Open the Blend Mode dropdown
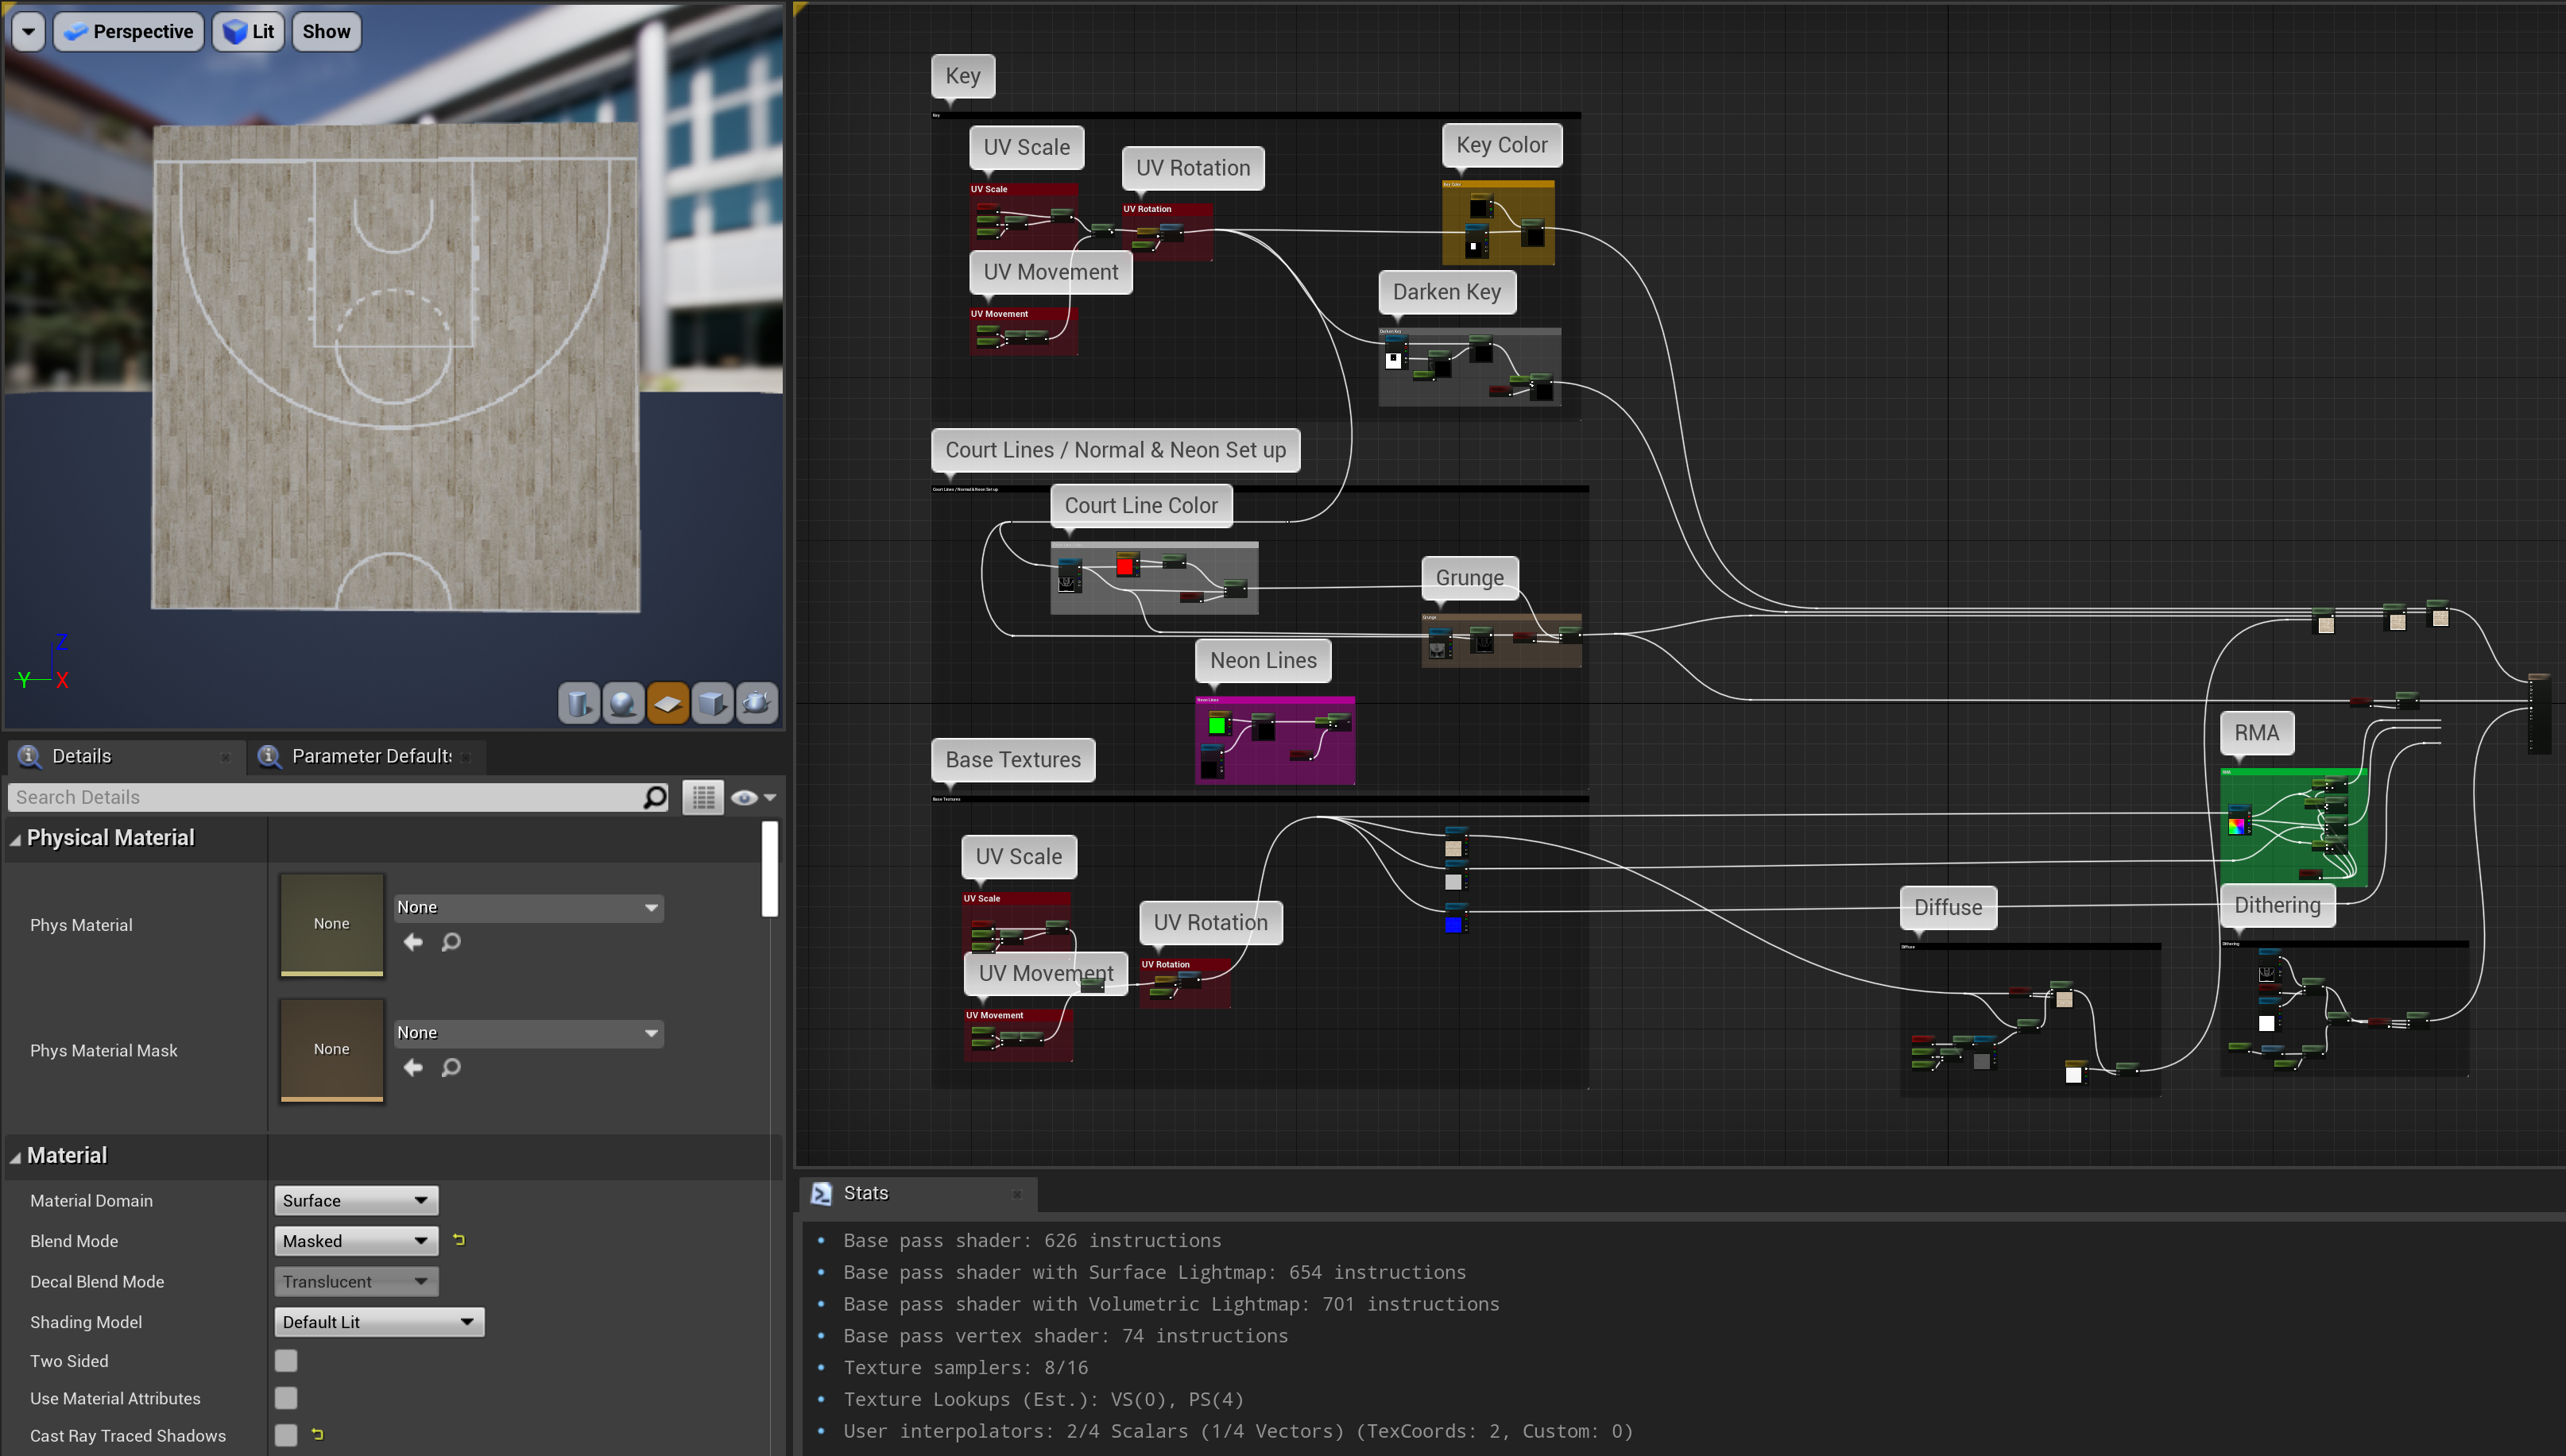Image resolution: width=2566 pixels, height=1456 pixels. click(x=355, y=1241)
